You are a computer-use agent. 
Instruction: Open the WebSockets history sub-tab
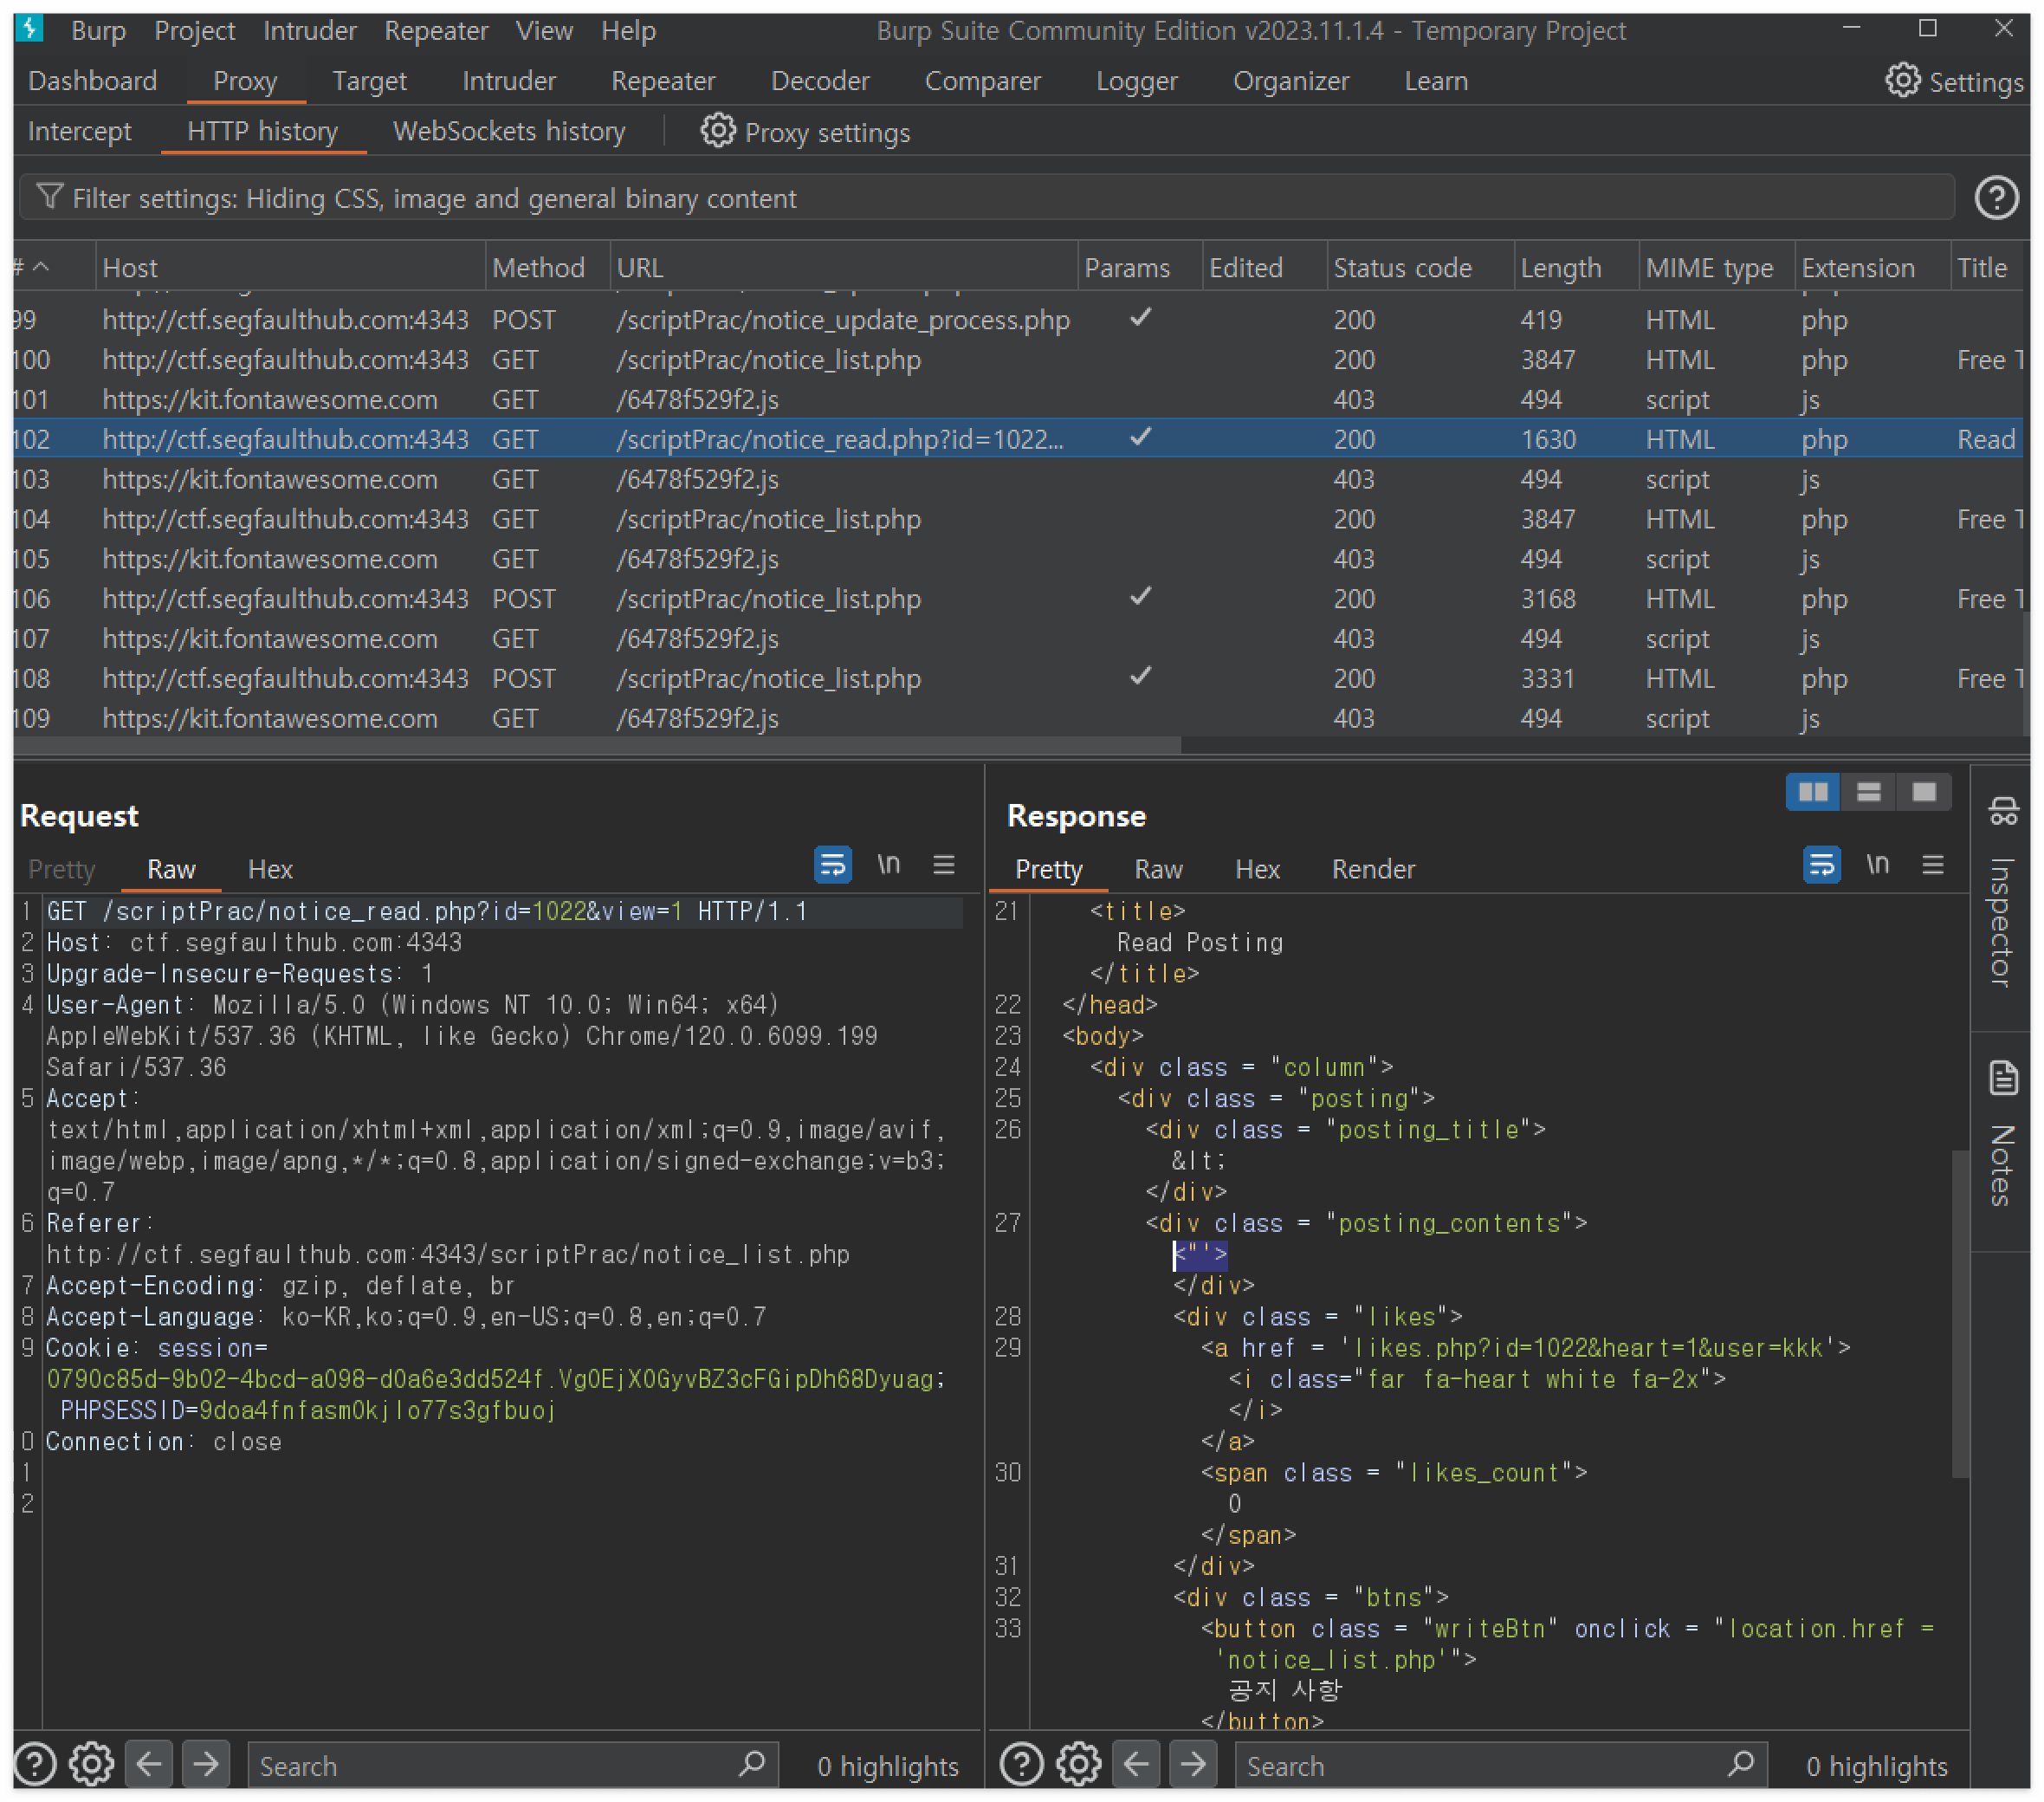coord(509,131)
